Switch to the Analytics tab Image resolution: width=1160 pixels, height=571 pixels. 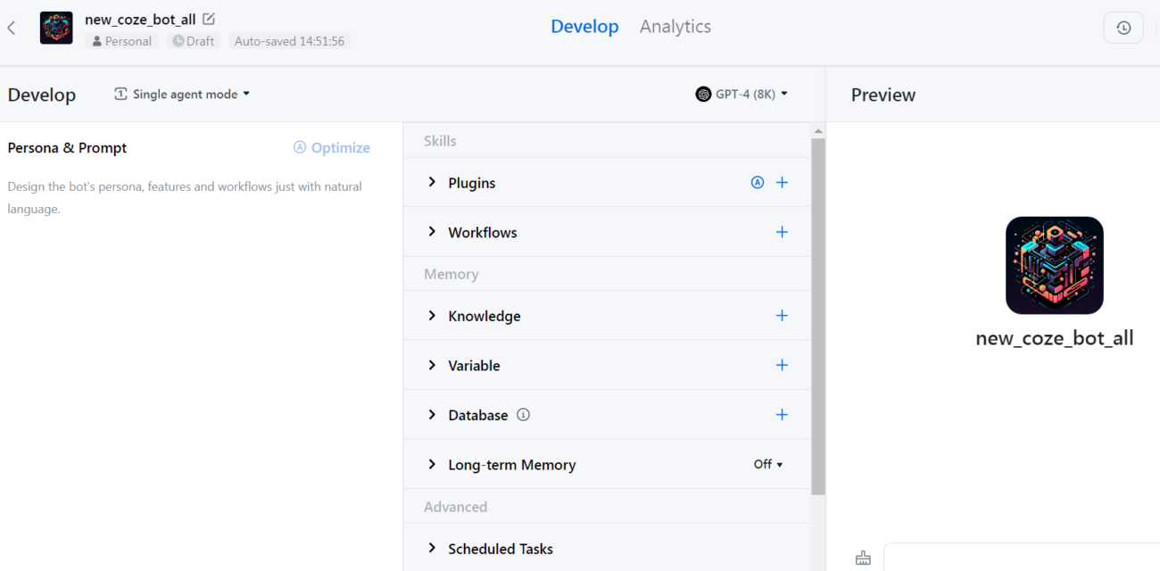[x=675, y=27]
